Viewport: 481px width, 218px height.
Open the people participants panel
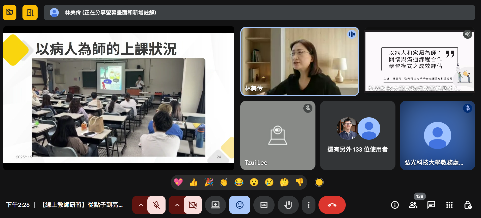413,205
